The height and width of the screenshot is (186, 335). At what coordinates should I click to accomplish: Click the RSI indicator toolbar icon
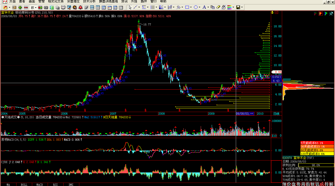coord(14,7)
